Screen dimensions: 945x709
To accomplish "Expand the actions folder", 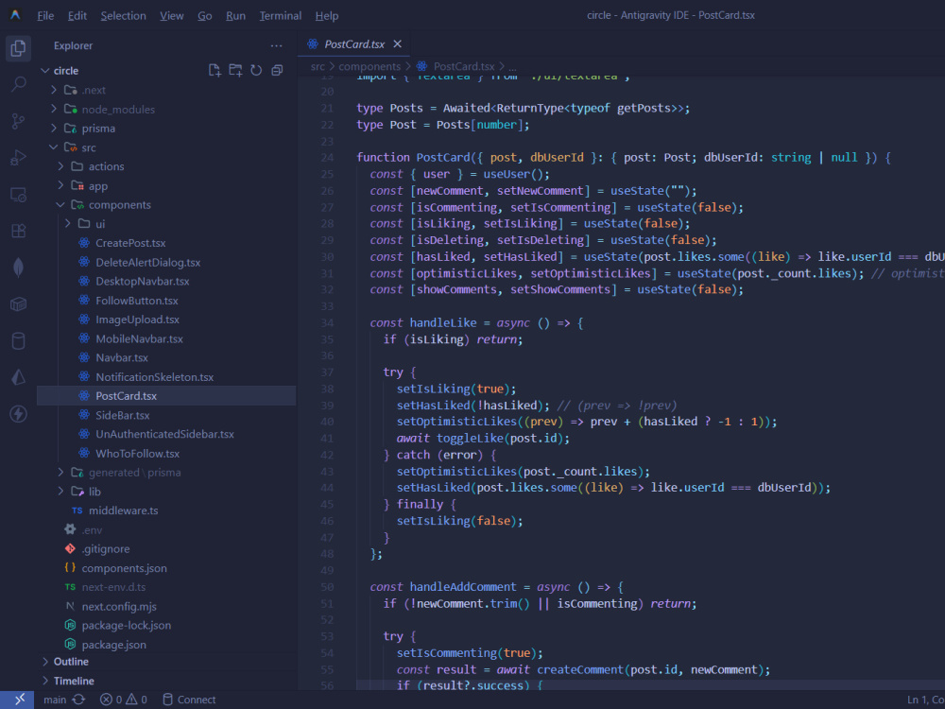I will click(x=60, y=166).
